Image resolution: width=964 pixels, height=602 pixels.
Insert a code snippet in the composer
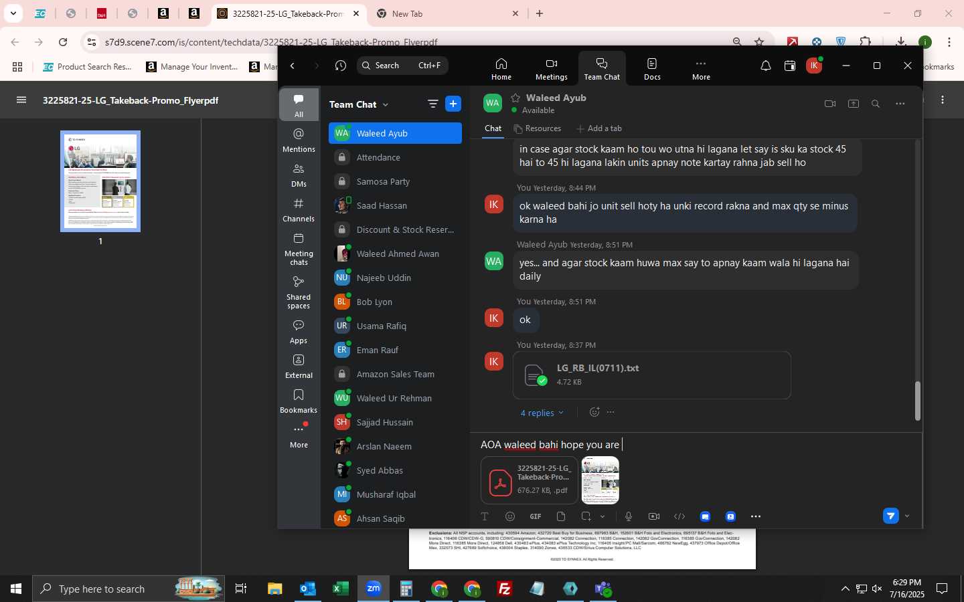click(x=679, y=516)
